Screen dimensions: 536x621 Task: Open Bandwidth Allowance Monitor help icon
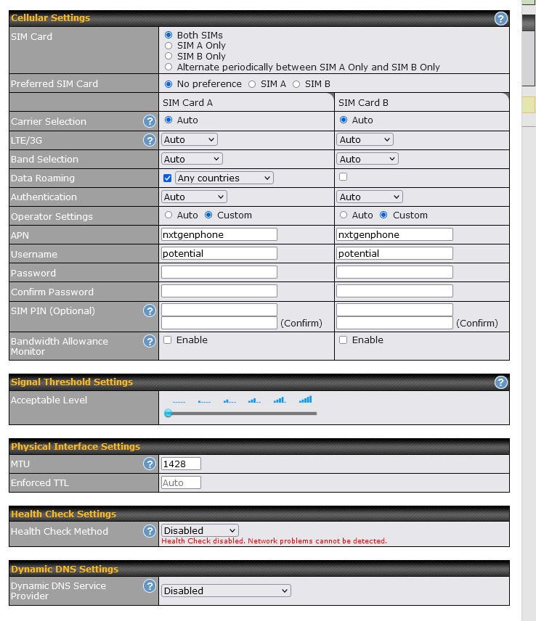pyautogui.click(x=150, y=341)
